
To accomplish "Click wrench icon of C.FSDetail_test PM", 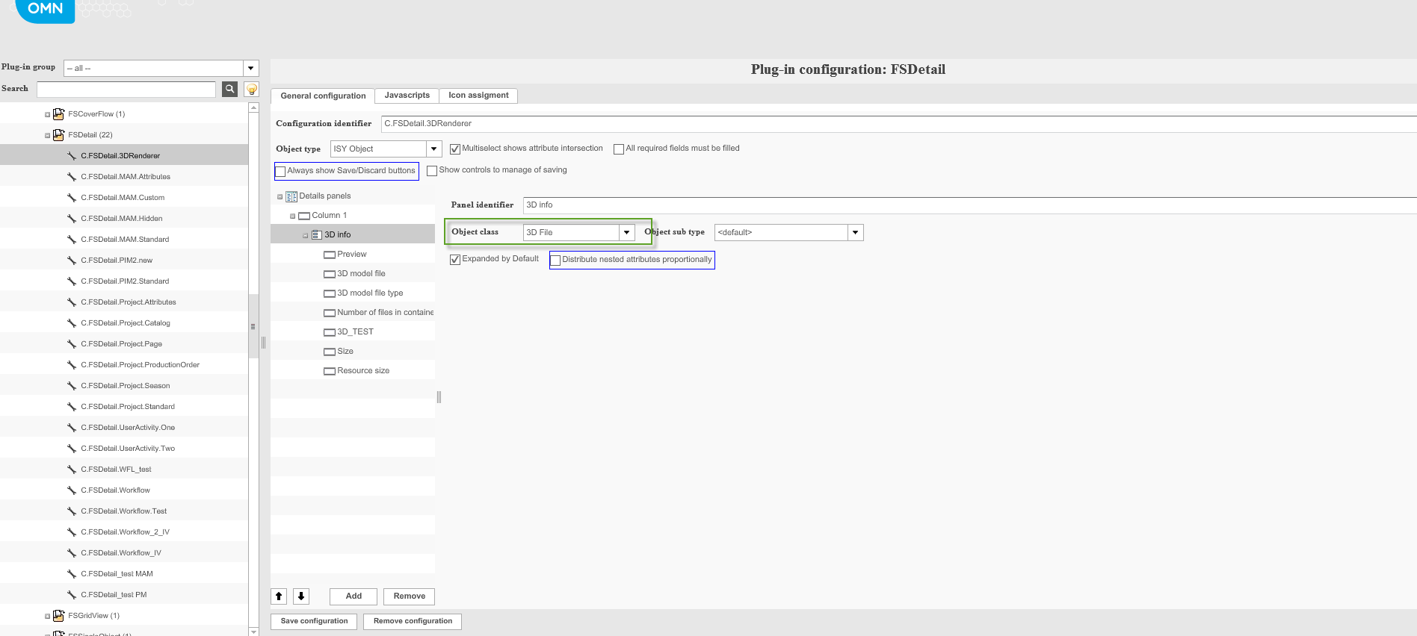I will tap(72, 595).
